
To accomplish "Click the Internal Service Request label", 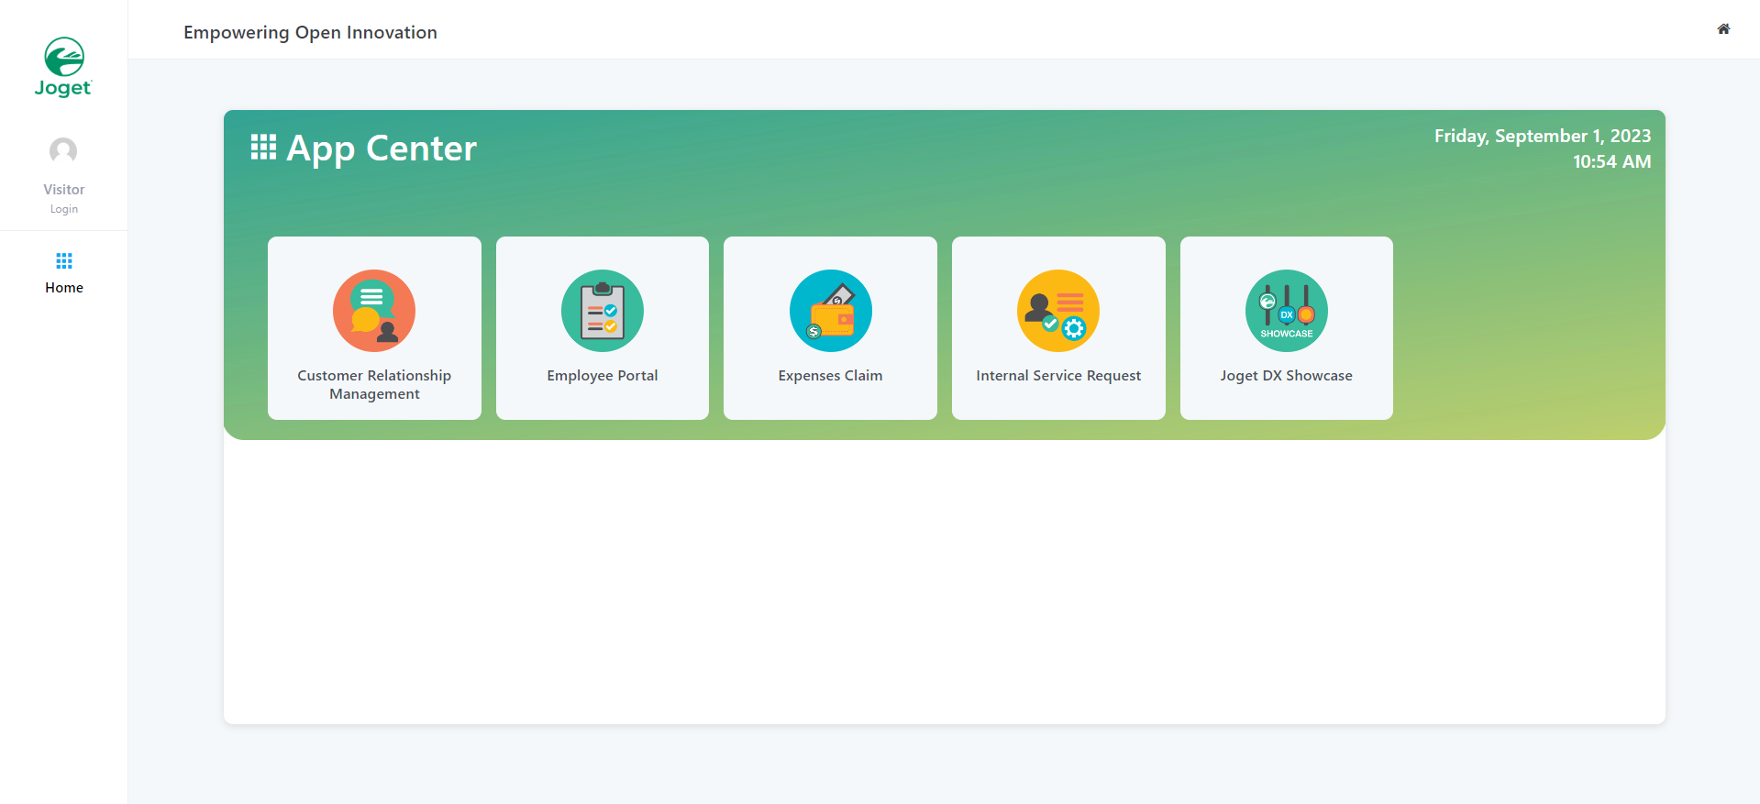I will coord(1058,376).
